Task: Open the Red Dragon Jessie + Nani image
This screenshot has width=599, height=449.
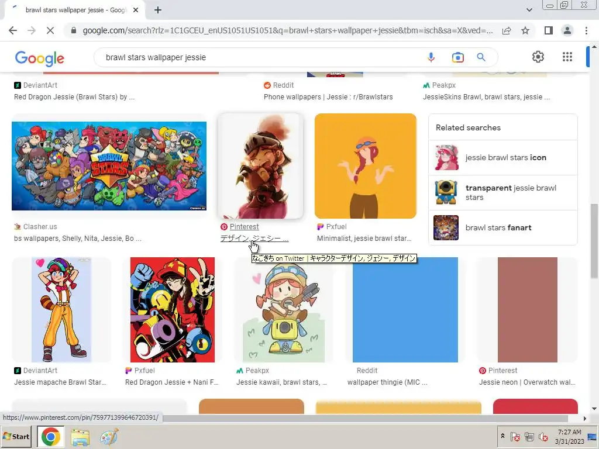Action: [173, 310]
